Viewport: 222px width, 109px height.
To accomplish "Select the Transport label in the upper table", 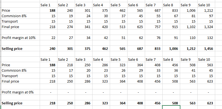I will click(x=9, y=21).
